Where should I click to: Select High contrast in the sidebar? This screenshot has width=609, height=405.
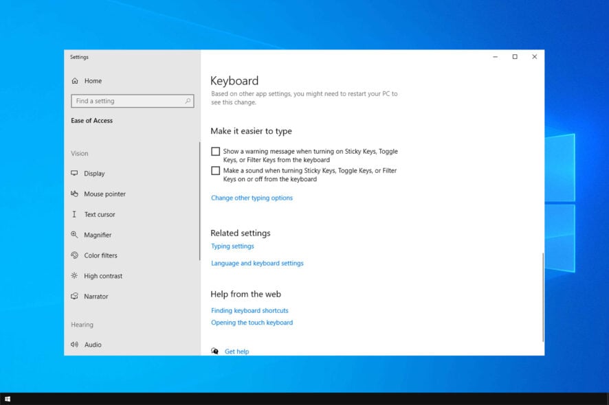[x=102, y=276]
